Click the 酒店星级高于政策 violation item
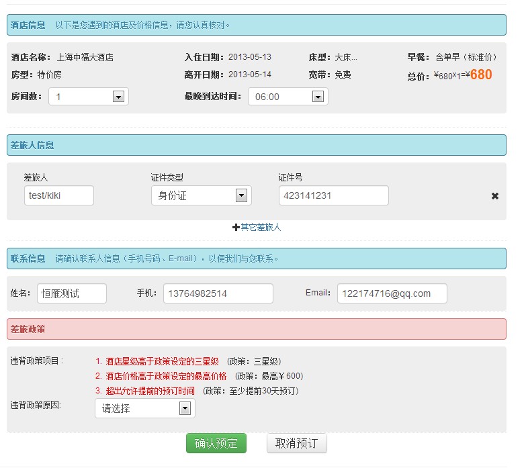This screenshot has width=526, height=470. 161,361
